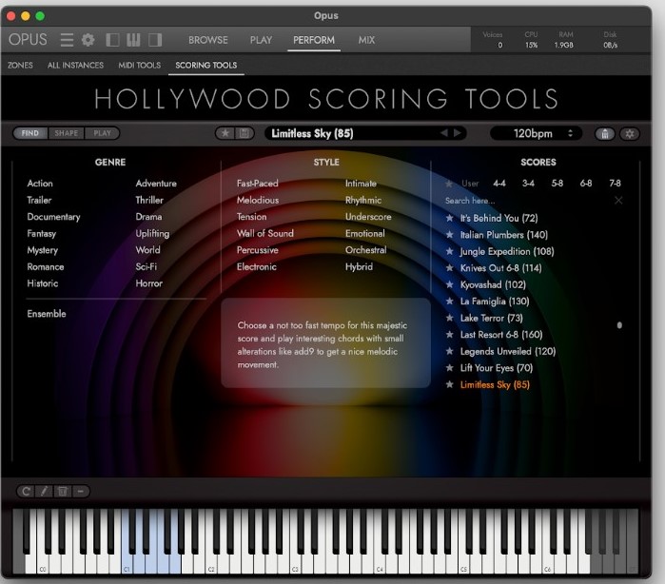Star the Jungle Expedition (108) score
The width and height of the screenshot is (665, 584).
click(x=450, y=251)
